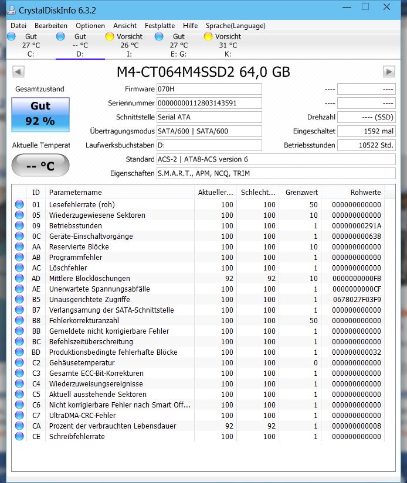Screen dimensions: 407x483
Task: Select drive E: G: disk tab
Action: [x=179, y=45]
